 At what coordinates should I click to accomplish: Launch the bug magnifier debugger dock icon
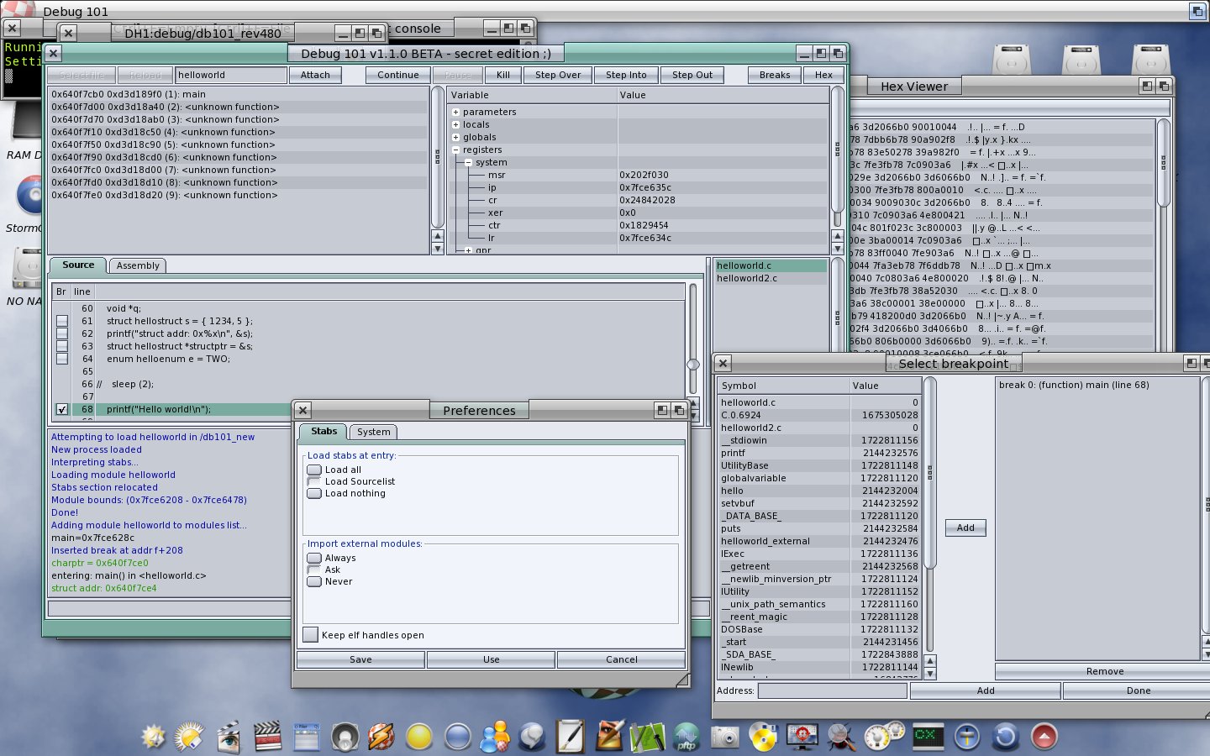click(x=841, y=737)
